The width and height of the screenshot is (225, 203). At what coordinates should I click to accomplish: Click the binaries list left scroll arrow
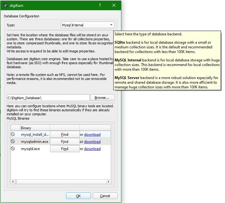pos(13,182)
